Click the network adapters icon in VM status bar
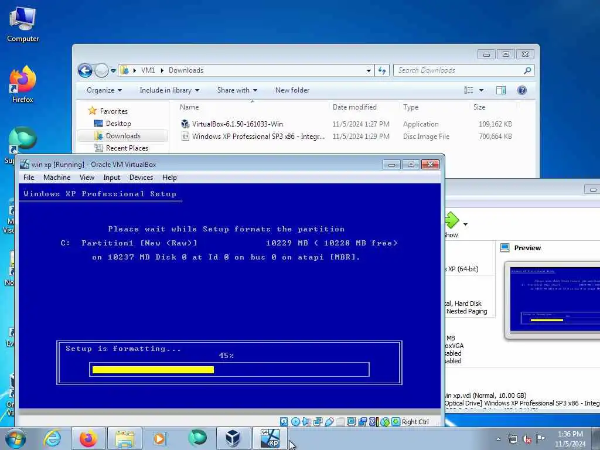 pos(318,422)
